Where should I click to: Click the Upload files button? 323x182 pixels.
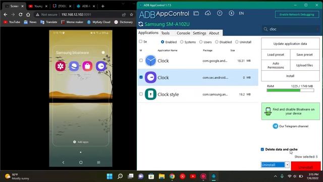pyautogui.click(x=305, y=65)
